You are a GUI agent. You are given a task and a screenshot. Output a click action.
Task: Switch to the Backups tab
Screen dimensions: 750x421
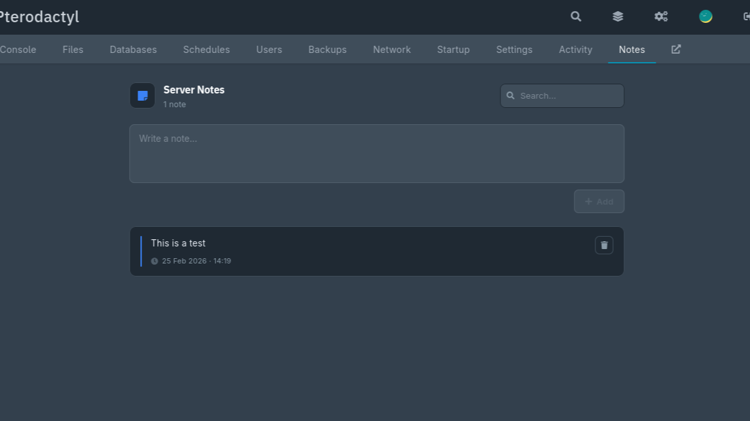tap(328, 50)
